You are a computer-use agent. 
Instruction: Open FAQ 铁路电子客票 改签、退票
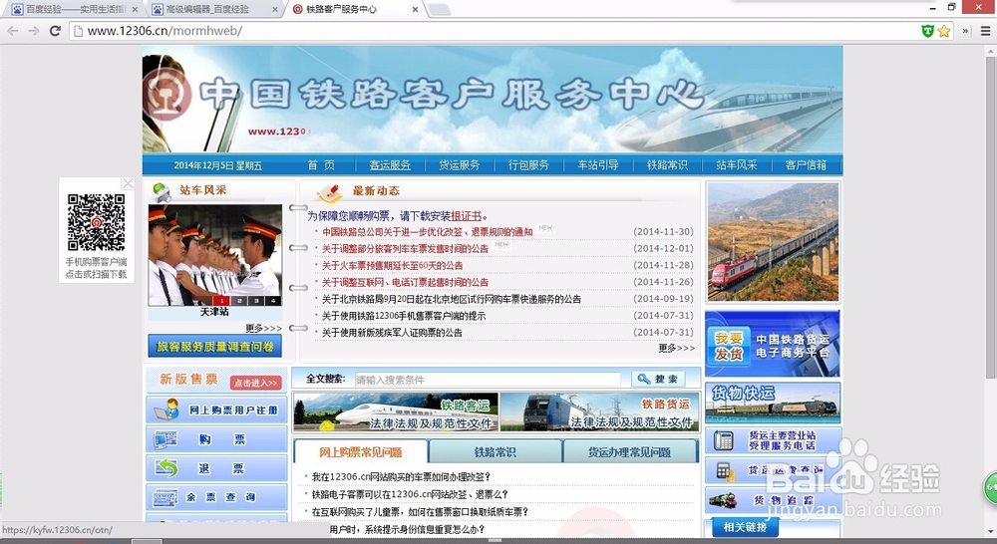point(410,494)
